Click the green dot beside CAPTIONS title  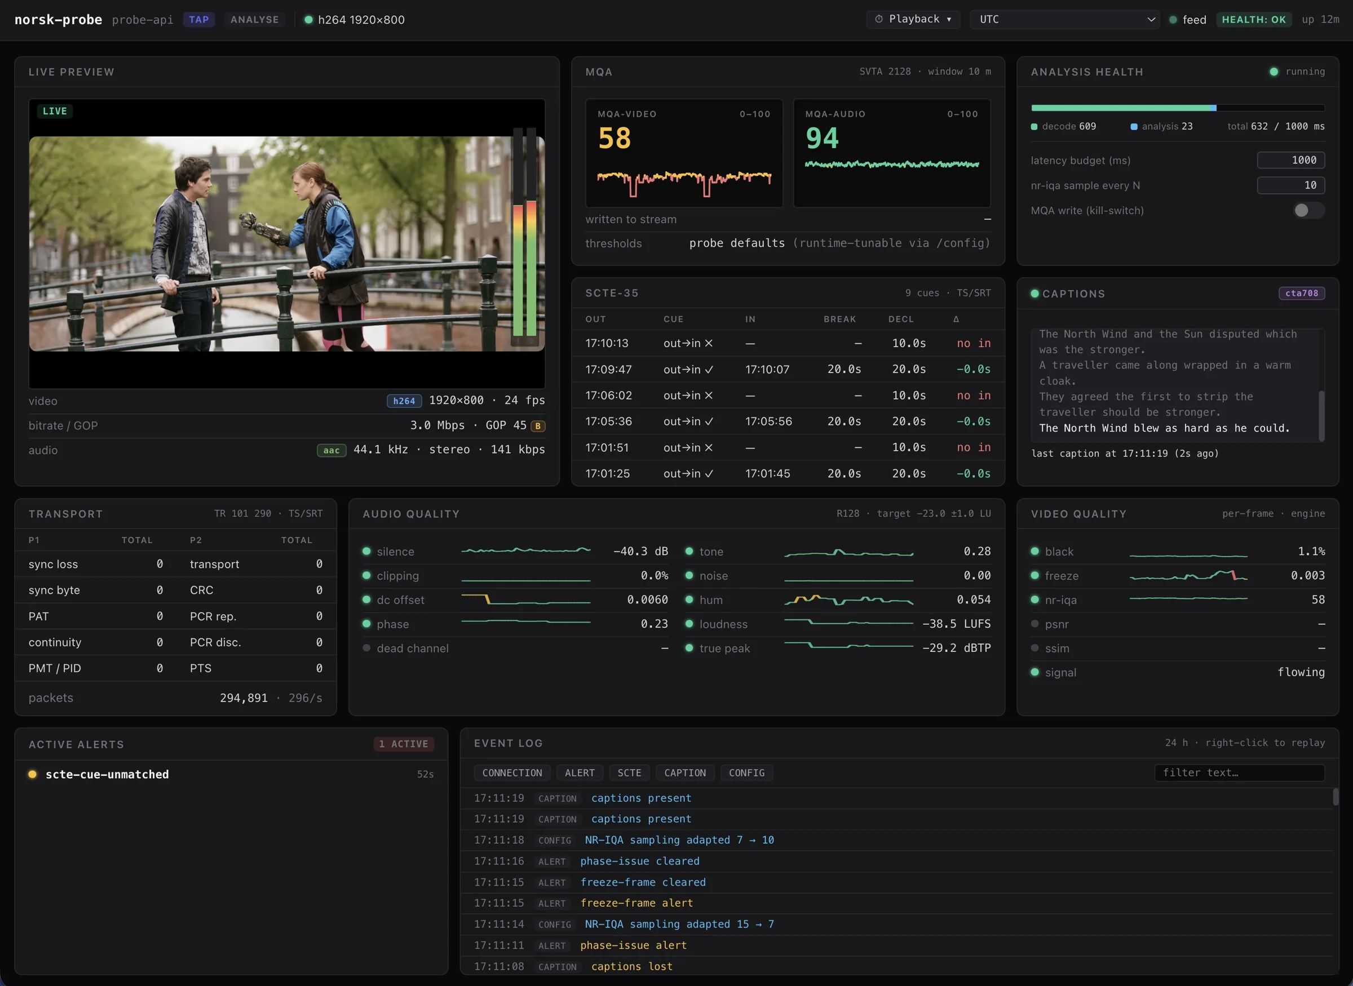[x=1034, y=294]
